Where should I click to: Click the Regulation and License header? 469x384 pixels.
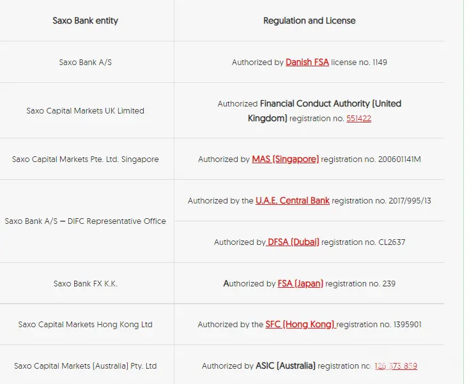coord(309,20)
